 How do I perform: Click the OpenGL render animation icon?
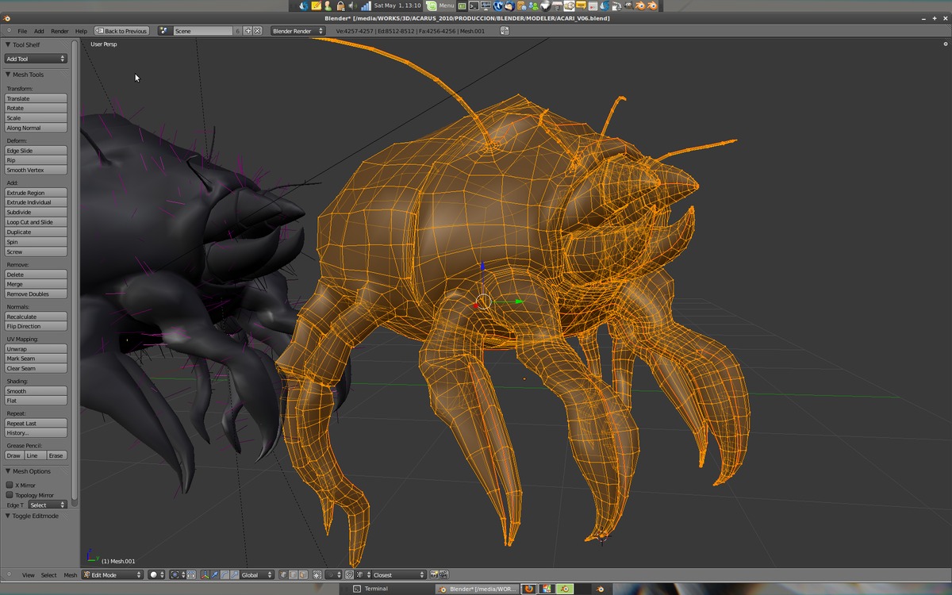[x=443, y=574]
